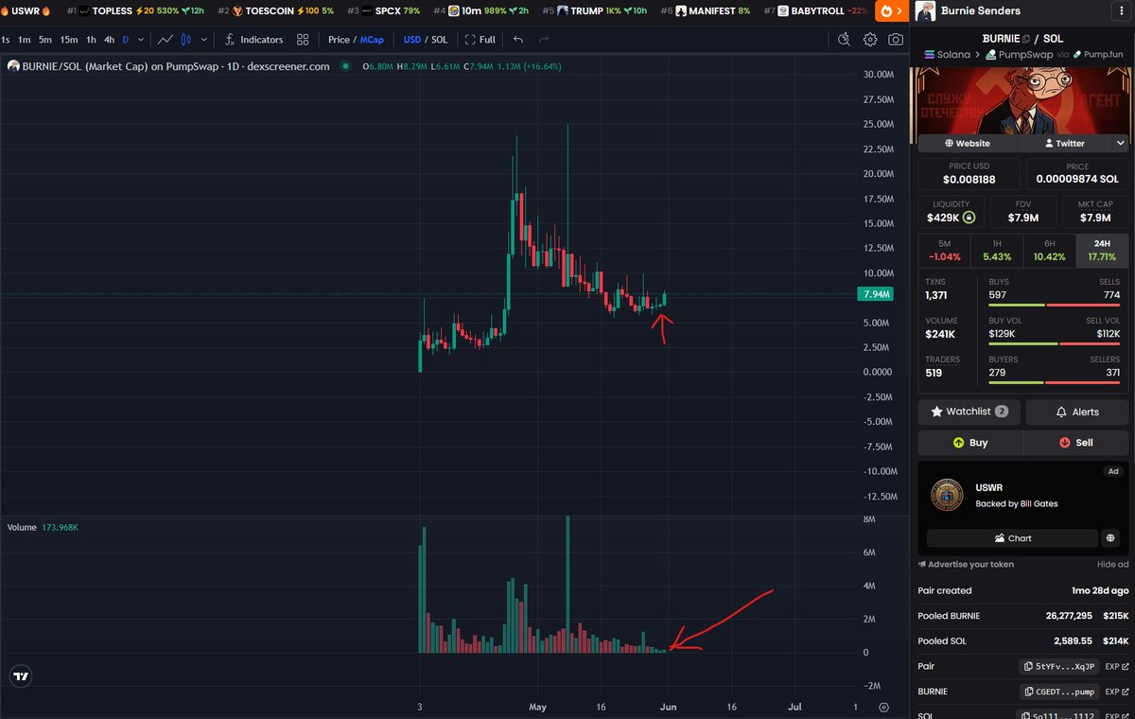
Task: Select the candlestick chart style
Action: tap(185, 40)
